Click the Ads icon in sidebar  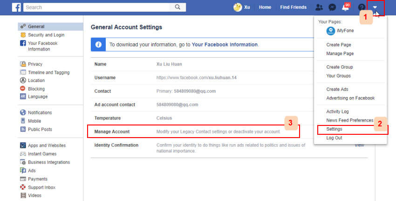pyautogui.click(x=23, y=170)
